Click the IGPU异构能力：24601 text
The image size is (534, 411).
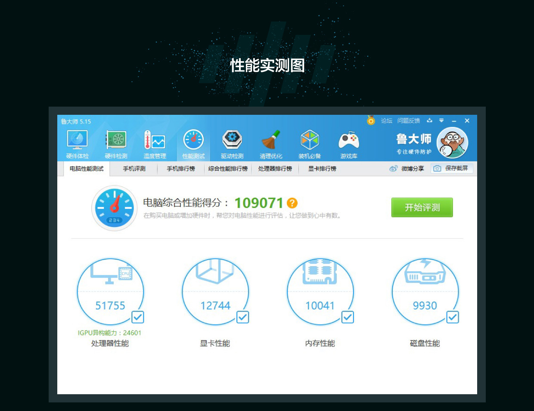point(109,333)
